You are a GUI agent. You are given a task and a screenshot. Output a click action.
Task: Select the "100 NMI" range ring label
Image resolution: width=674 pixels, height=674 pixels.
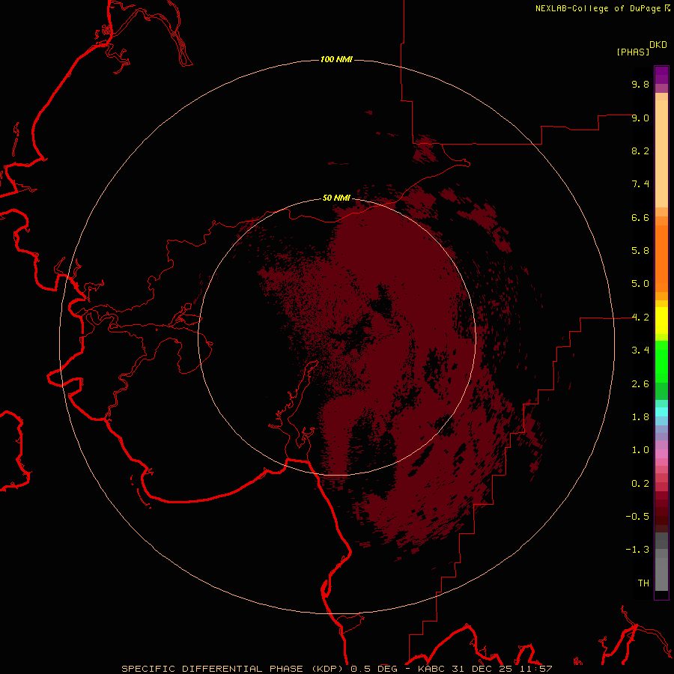[x=336, y=59]
